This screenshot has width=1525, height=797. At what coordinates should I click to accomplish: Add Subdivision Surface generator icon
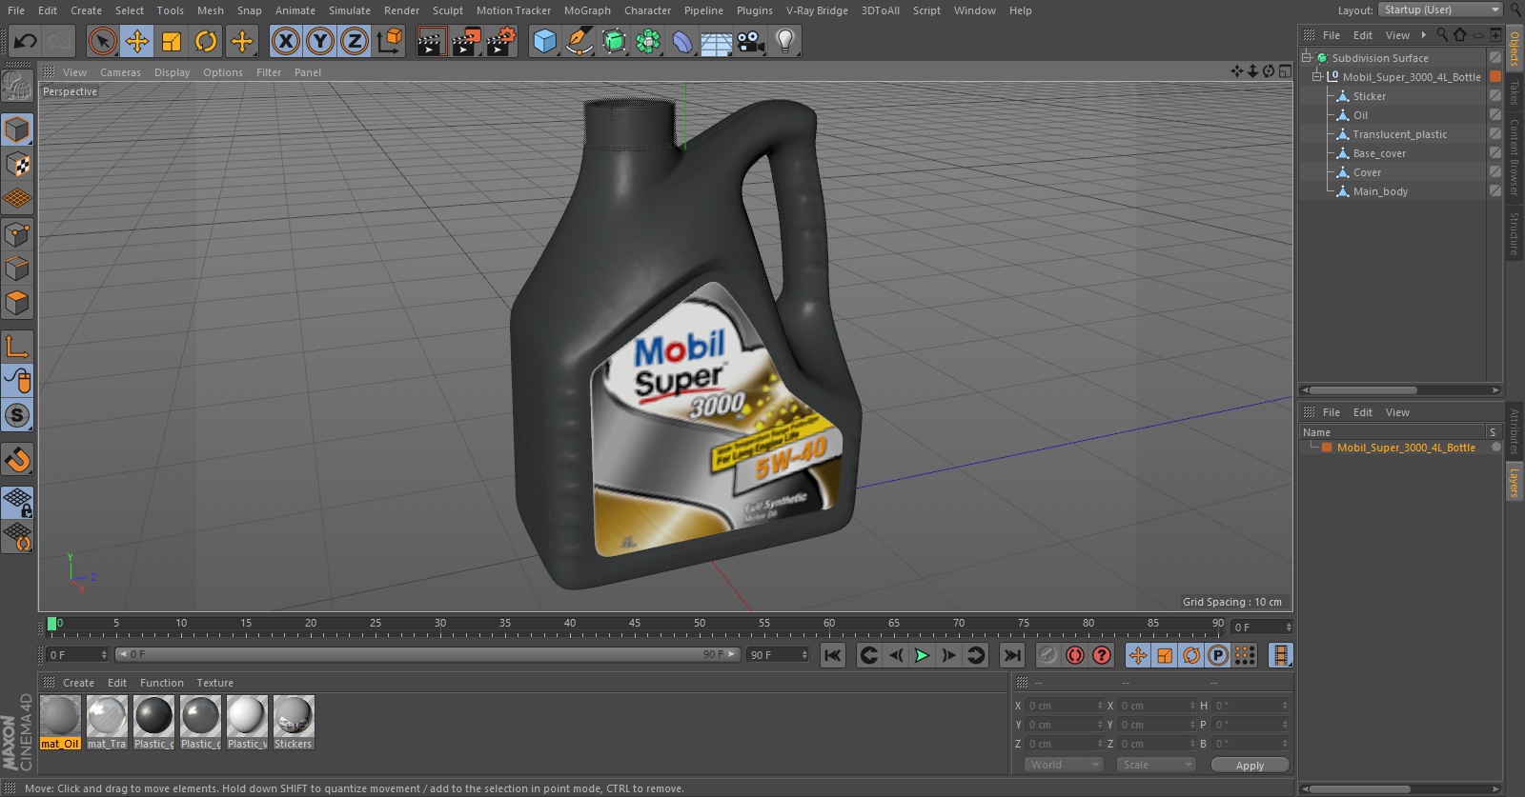614,41
